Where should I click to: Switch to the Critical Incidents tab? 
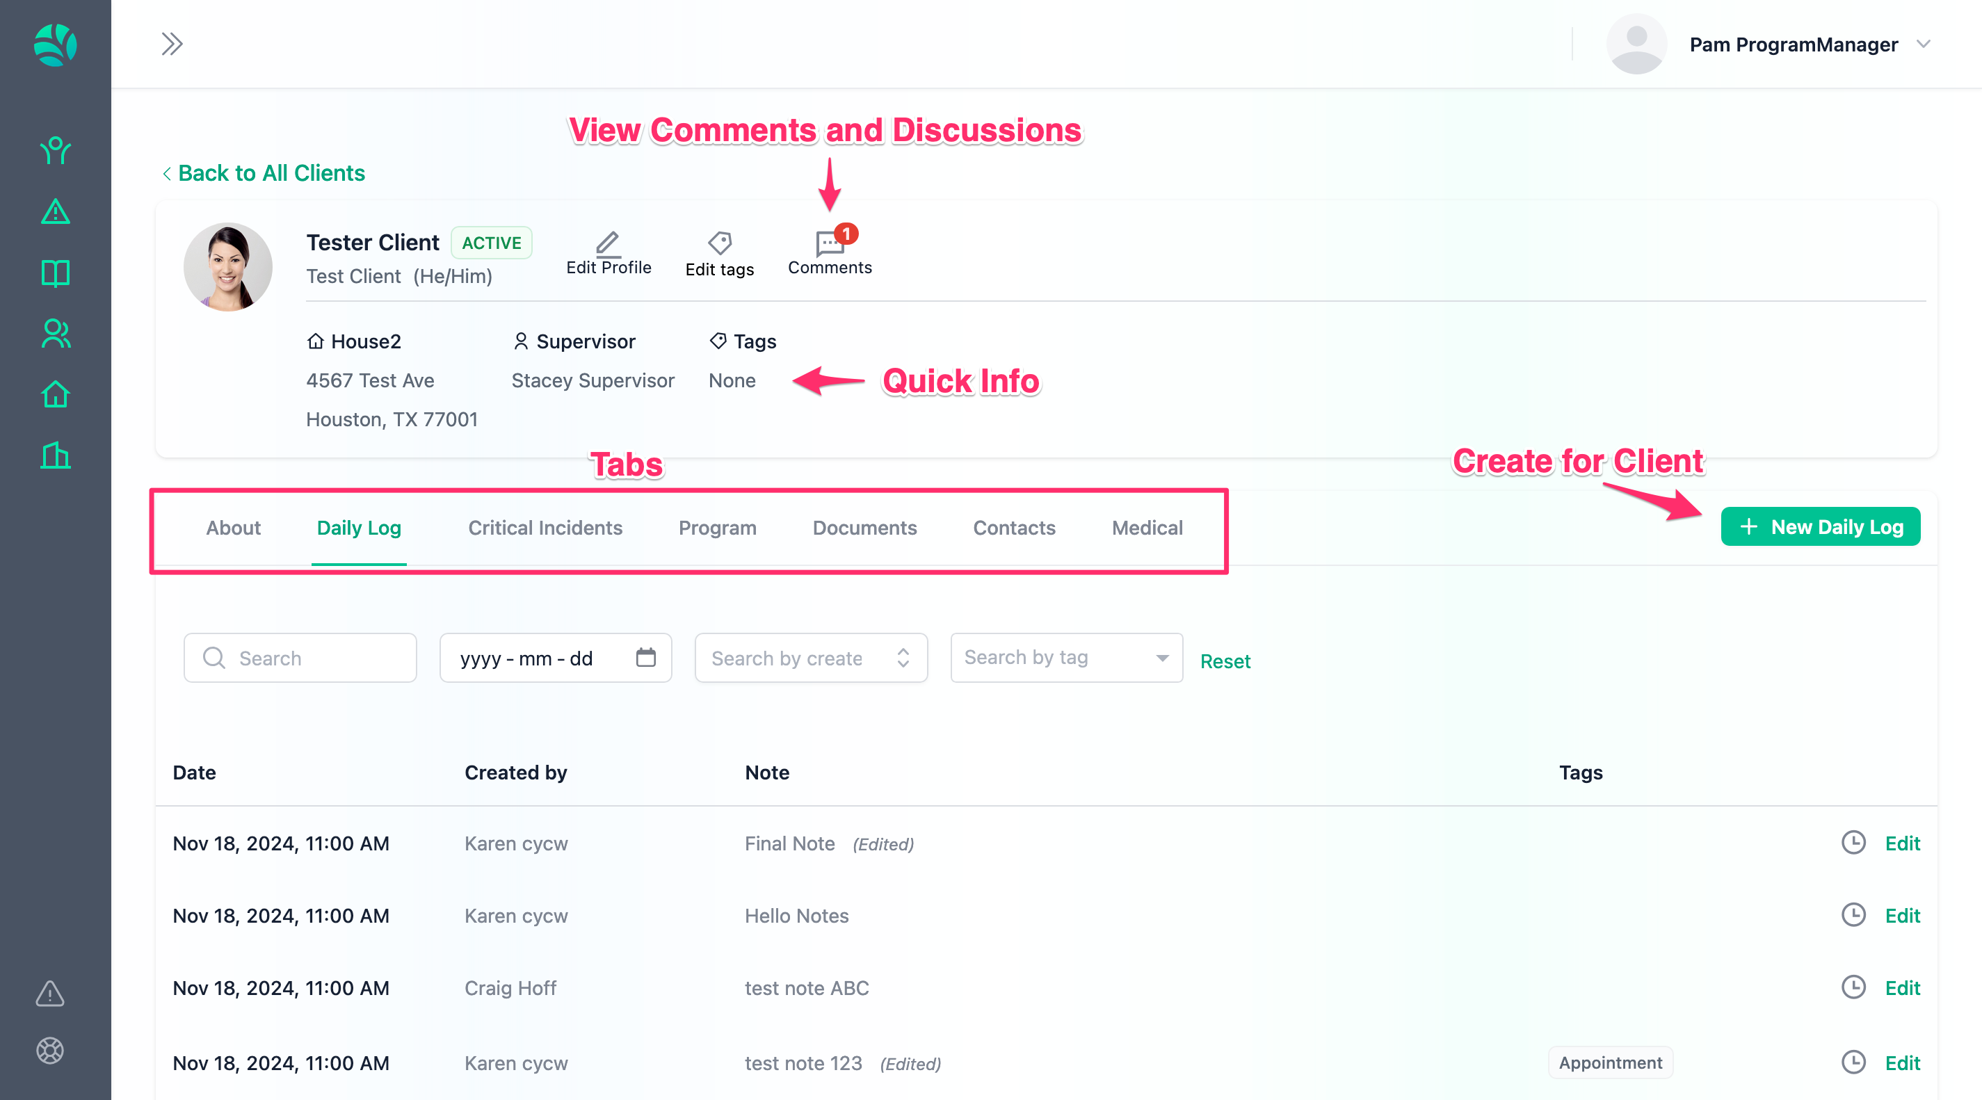point(545,528)
